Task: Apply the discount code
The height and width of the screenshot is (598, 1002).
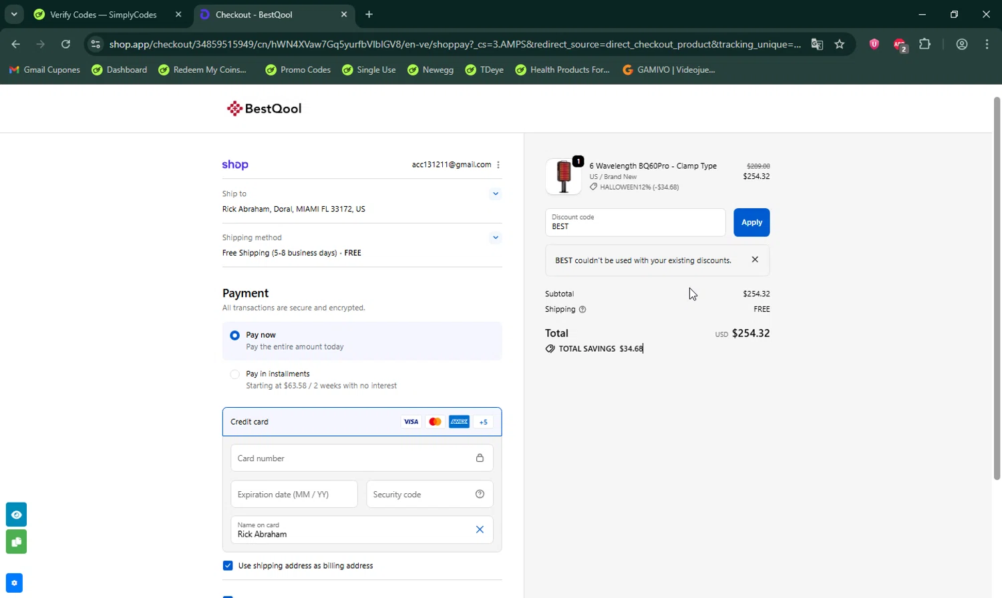Action: click(x=751, y=222)
